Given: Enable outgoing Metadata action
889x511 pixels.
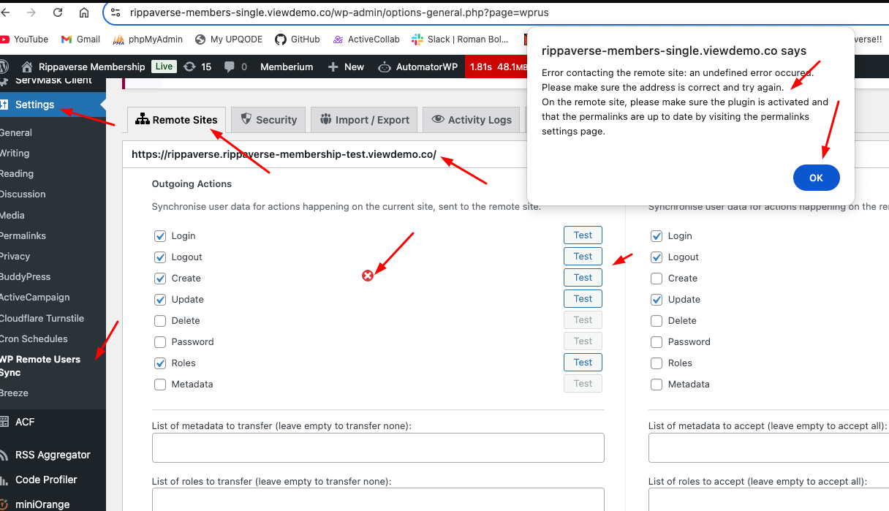Looking at the screenshot, I should (160, 385).
